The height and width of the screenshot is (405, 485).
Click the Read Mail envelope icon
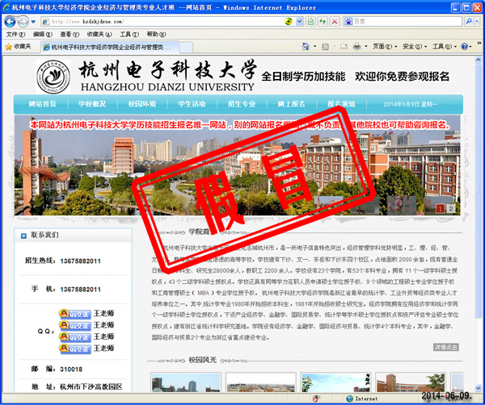coord(344,47)
